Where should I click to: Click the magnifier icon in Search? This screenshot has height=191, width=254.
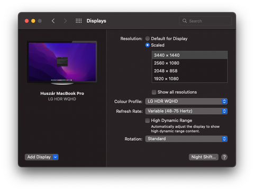point(185,21)
